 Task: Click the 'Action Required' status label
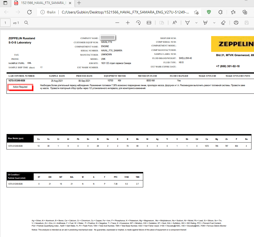click(20, 87)
